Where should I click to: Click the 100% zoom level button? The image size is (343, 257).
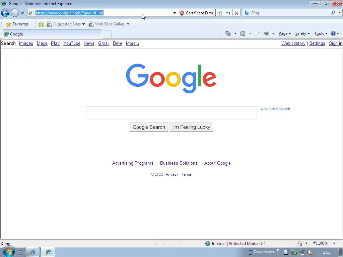click(x=321, y=243)
